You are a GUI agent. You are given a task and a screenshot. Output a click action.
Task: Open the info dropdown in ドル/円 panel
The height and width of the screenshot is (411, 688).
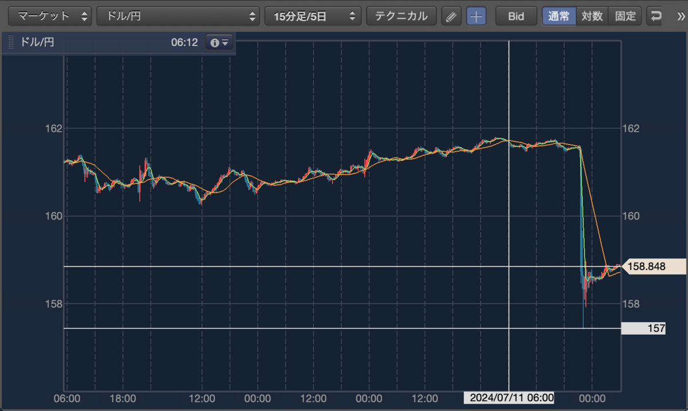(220, 42)
